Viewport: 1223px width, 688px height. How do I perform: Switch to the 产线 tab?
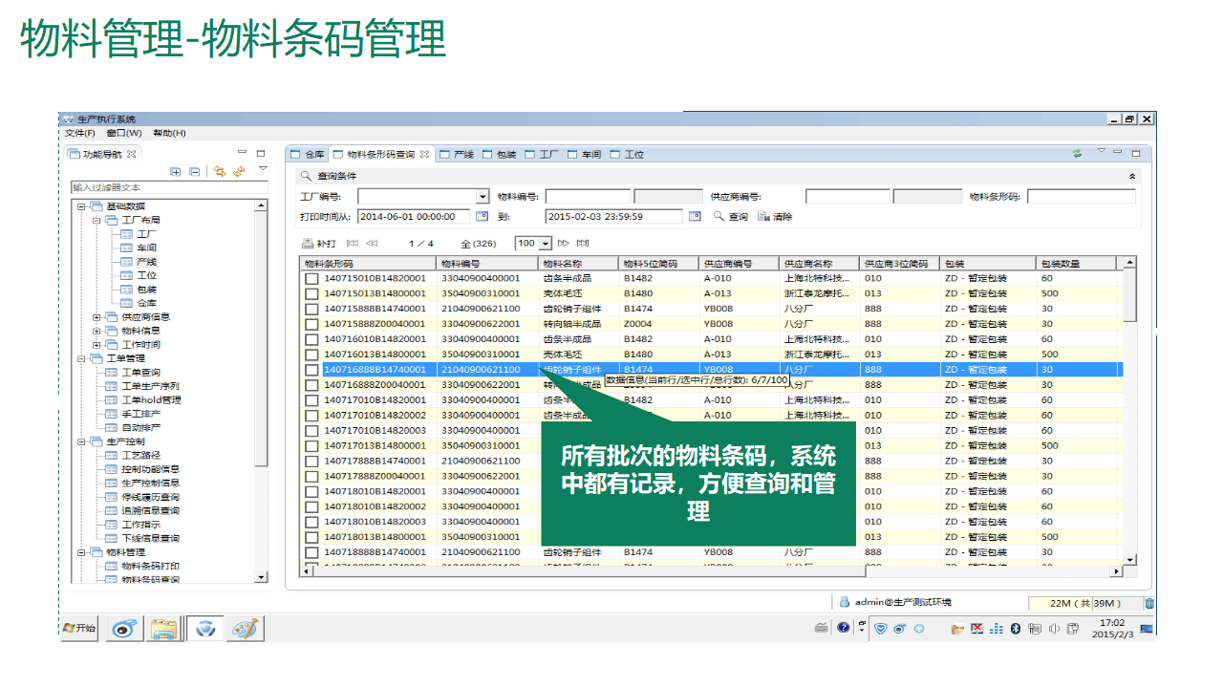click(457, 154)
